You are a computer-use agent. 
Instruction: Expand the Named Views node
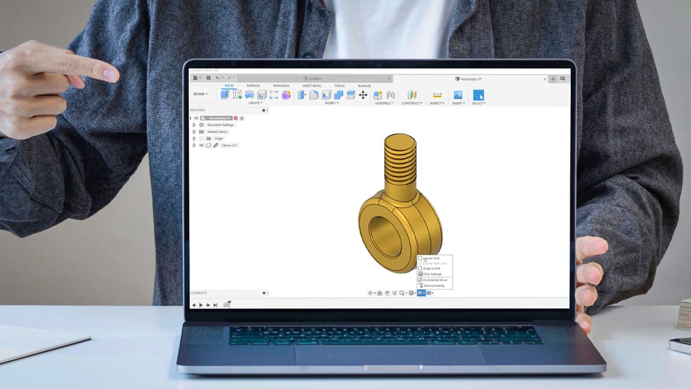point(194,131)
